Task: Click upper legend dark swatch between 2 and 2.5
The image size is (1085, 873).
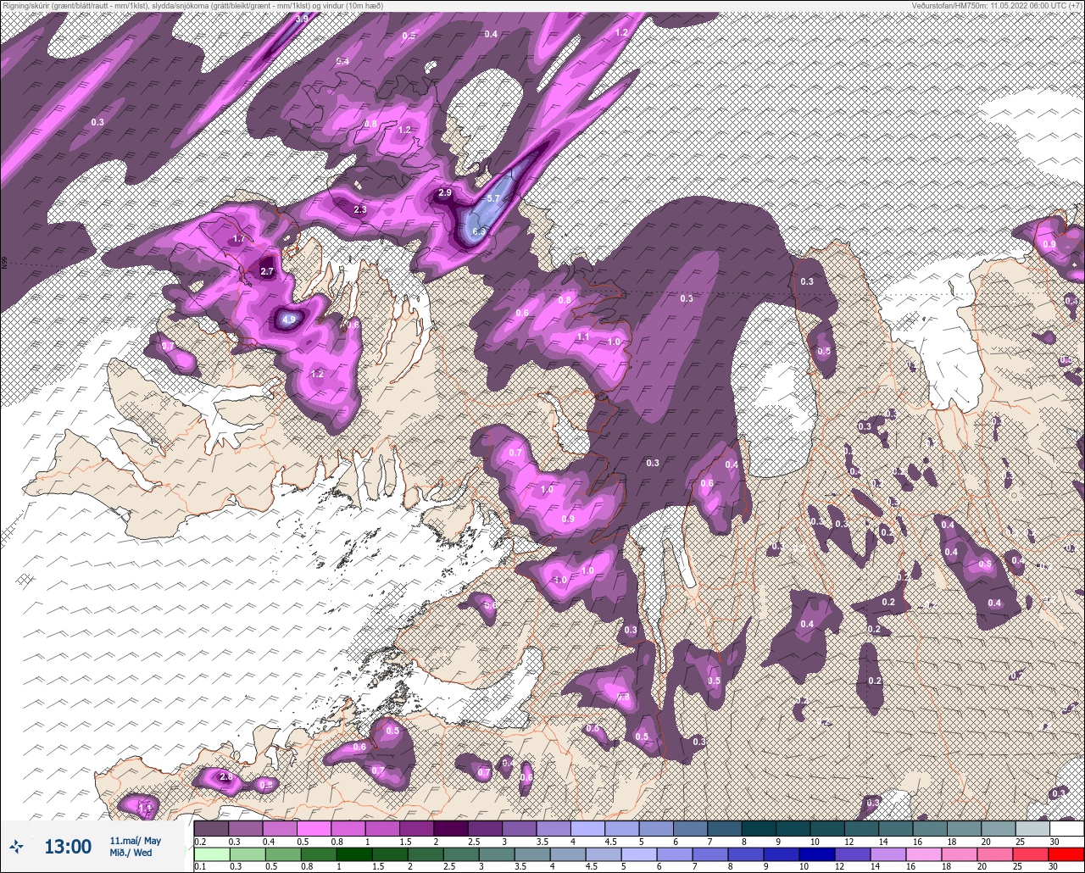Action: click(450, 828)
